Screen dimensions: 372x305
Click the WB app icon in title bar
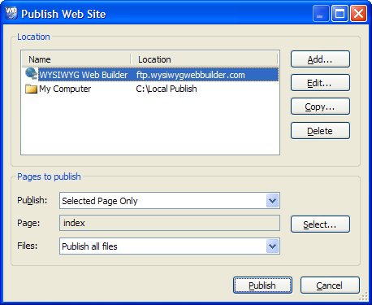(11, 13)
